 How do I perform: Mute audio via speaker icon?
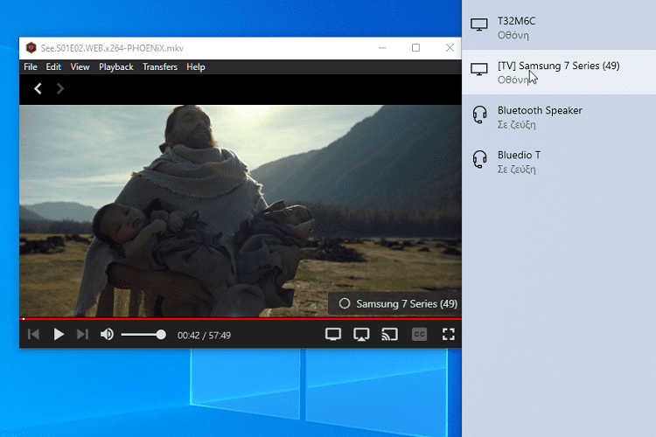click(107, 334)
